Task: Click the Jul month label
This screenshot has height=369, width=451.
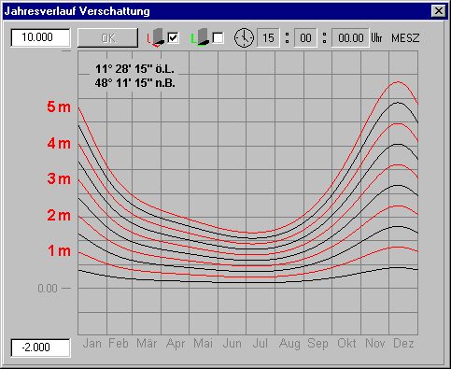Action: 261,344
